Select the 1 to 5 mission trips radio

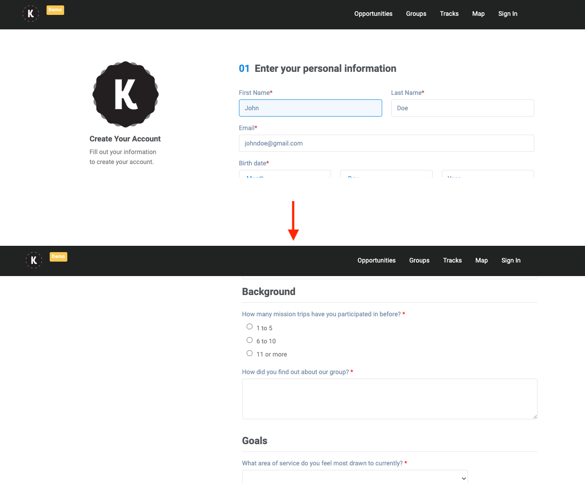(249, 327)
